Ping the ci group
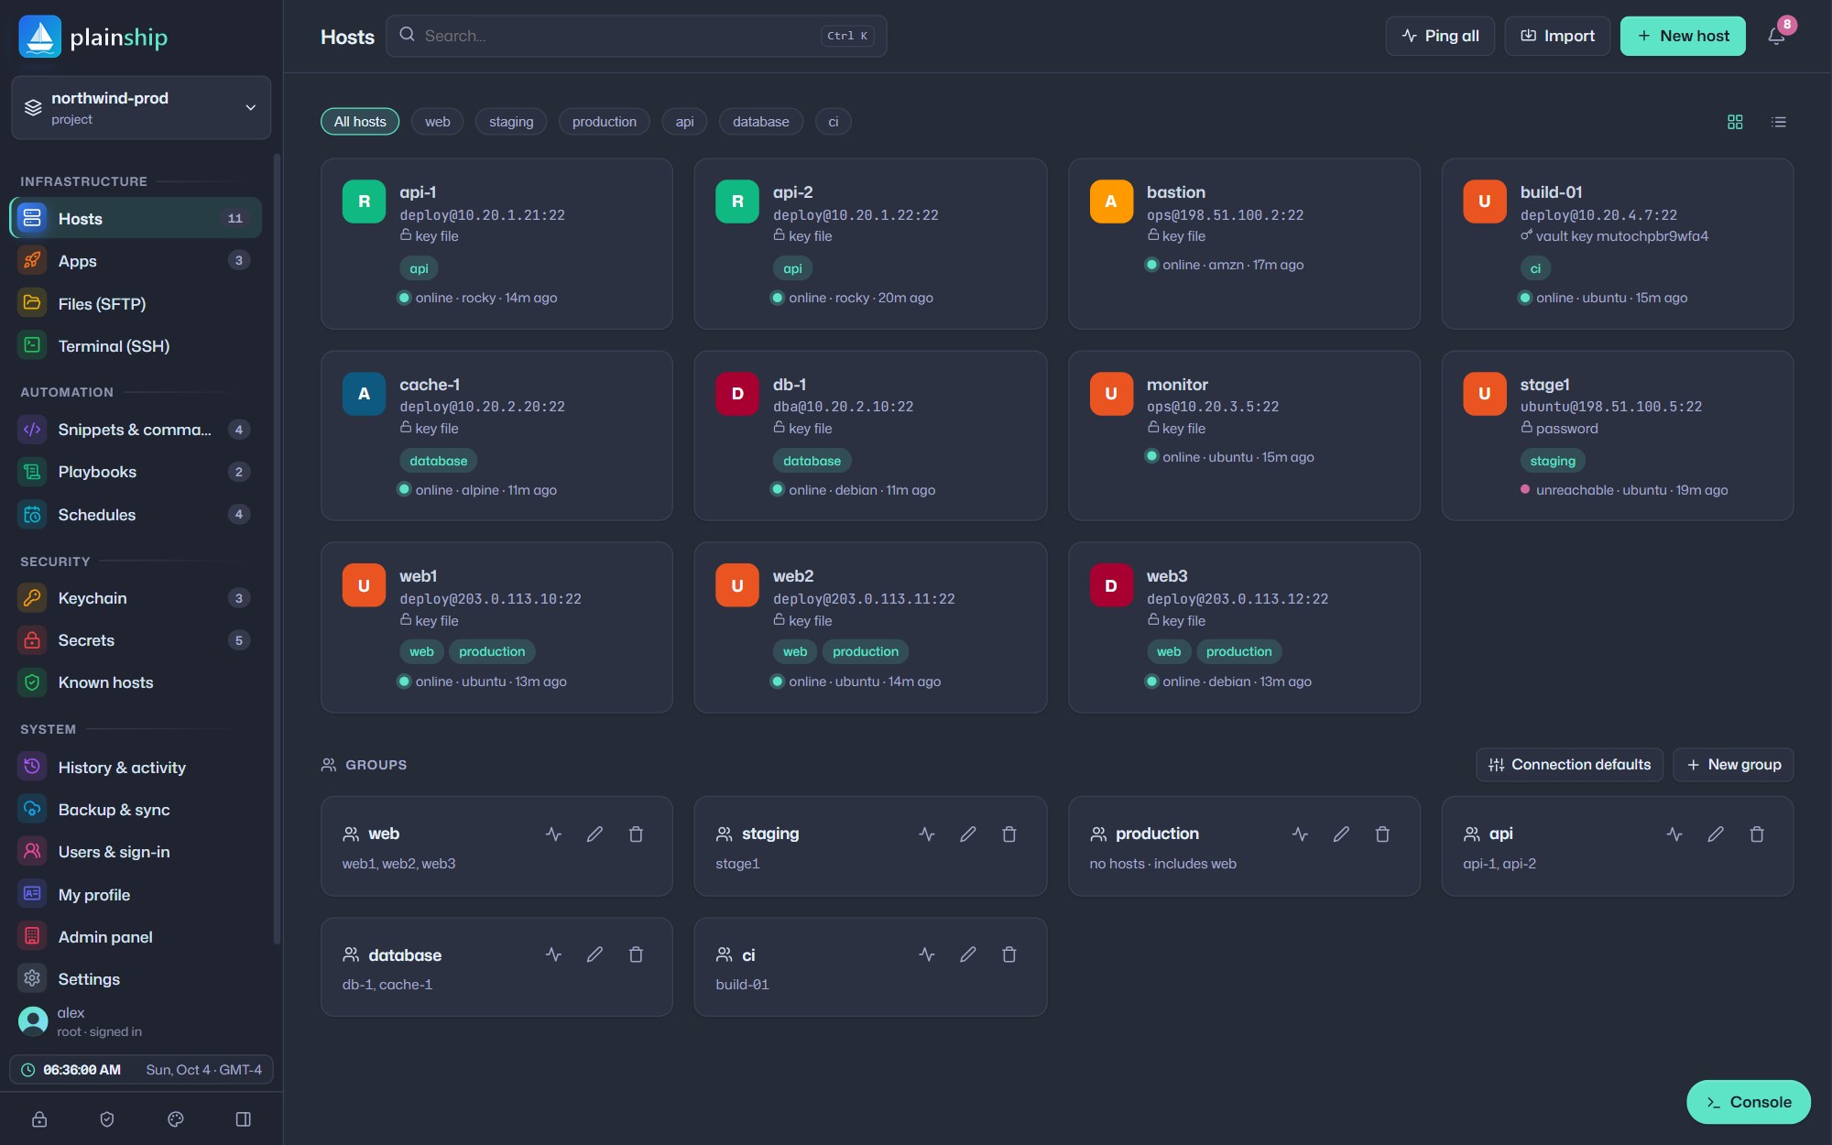The height and width of the screenshot is (1145, 1832). (927, 954)
